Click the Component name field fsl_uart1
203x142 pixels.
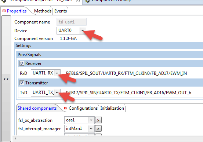click(72, 22)
